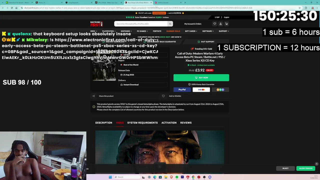
Task: Expand the PC Games menu
Action: tap(142, 31)
